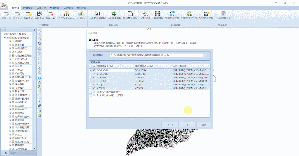Expand the 数据转换 group launcher

(x=214, y=26)
